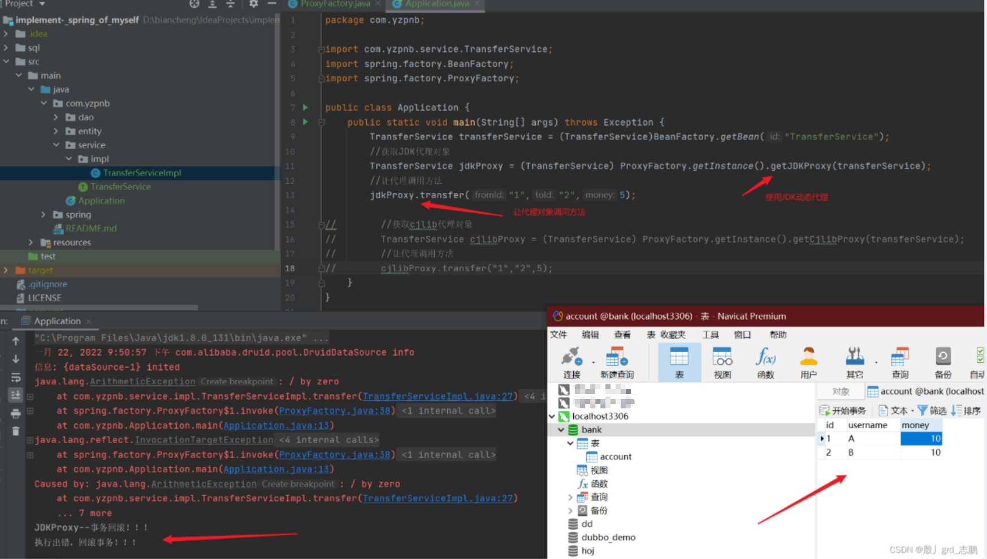Open the 备份 (Backup) view in Navicat
The height and width of the screenshot is (559, 987).
tap(942, 362)
